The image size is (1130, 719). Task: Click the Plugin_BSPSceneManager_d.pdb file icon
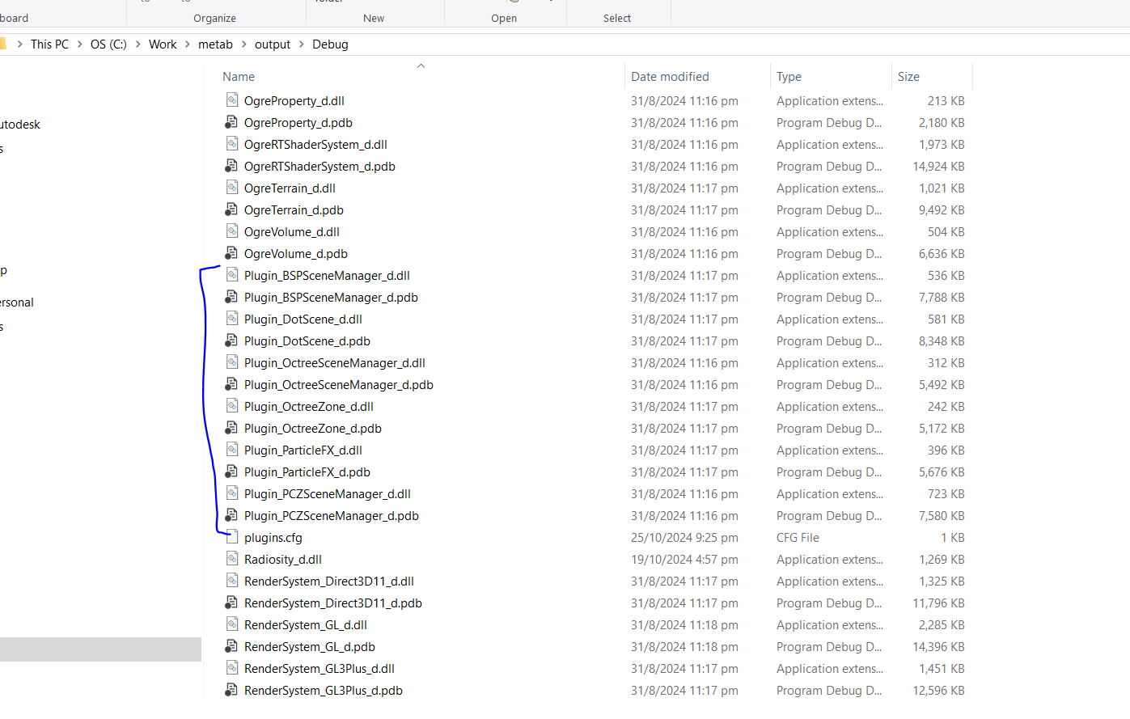click(x=231, y=297)
